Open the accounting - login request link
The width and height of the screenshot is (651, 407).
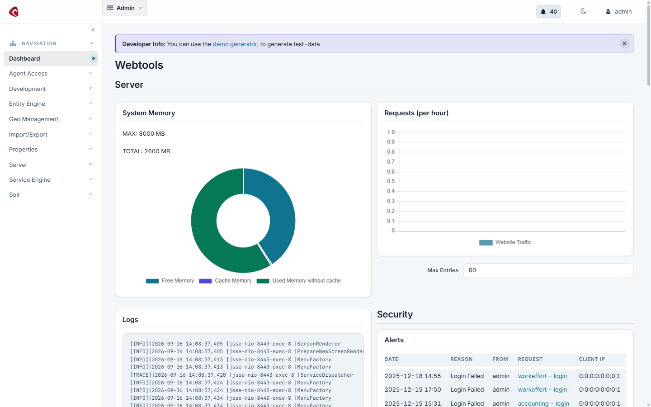(x=543, y=403)
